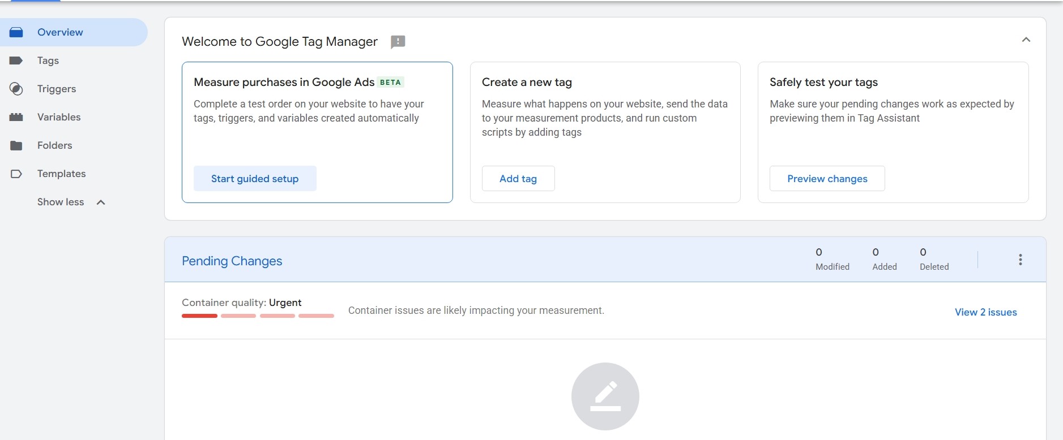Click the Modified count of 0

pos(819,252)
